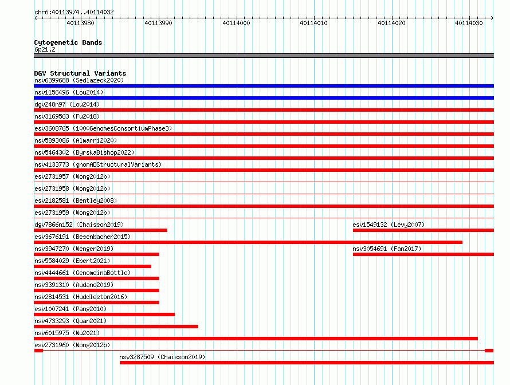Select the blue bar under nsv6399688
This screenshot has width=510, height=385.
tap(264, 86)
